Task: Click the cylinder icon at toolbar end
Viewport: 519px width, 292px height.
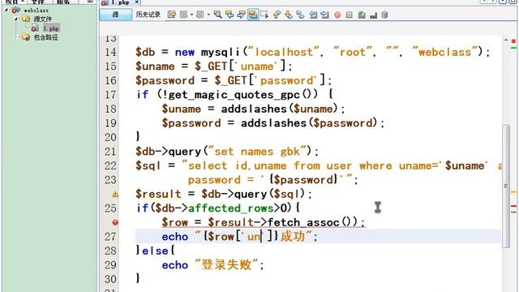Action: pyautogui.click(x=384, y=15)
